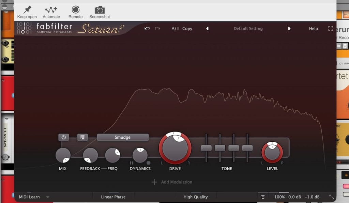Take a plugin screenshot with camera icon
Image resolution: width=349 pixels, height=203 pixels.
100,10
